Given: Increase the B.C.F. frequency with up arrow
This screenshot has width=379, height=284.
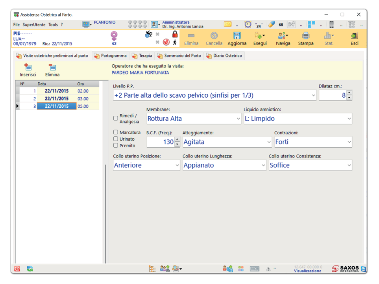Looking at the screenshot, I should pyautogui.click(x=177, y=139).
